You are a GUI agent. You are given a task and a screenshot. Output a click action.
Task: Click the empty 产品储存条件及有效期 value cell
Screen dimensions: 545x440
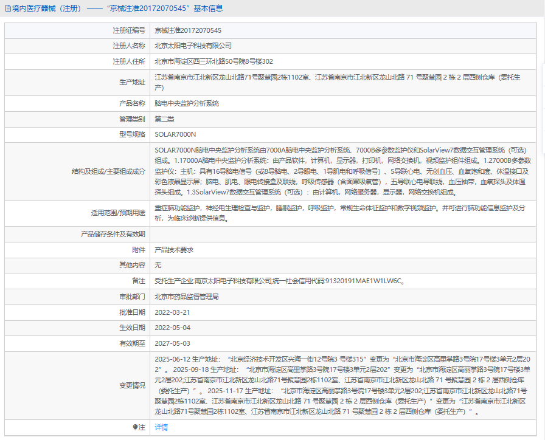[x=343, y=234]
